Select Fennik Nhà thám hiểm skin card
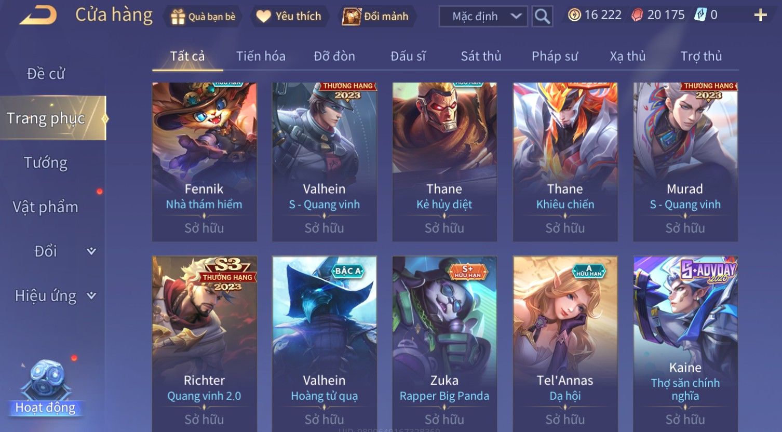The image size is (782, 432). point(204,162)
